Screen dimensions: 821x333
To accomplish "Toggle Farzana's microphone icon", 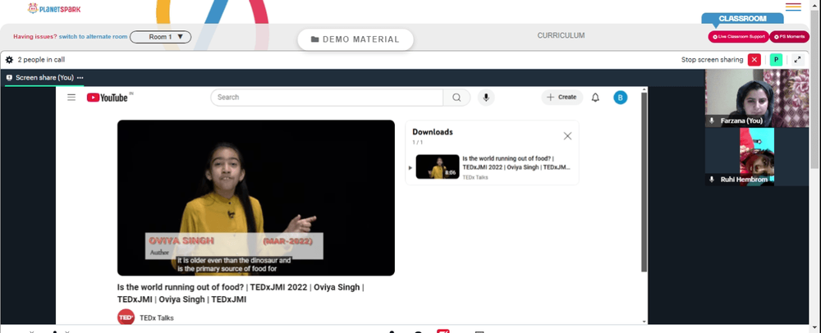I will (712, 121).
